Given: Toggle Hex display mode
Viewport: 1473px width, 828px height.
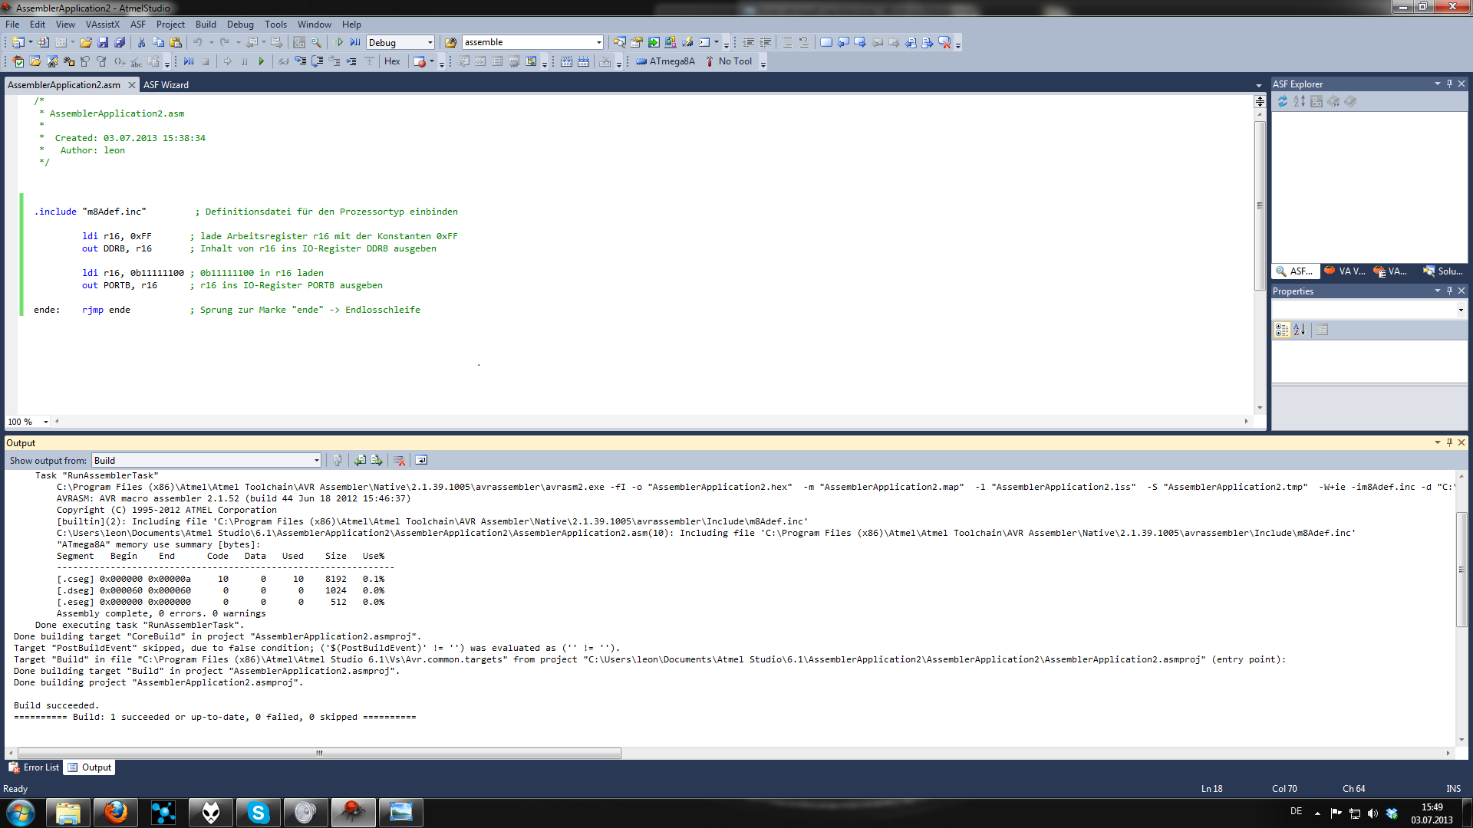Looking at the screenshot, I should point(392,61).
